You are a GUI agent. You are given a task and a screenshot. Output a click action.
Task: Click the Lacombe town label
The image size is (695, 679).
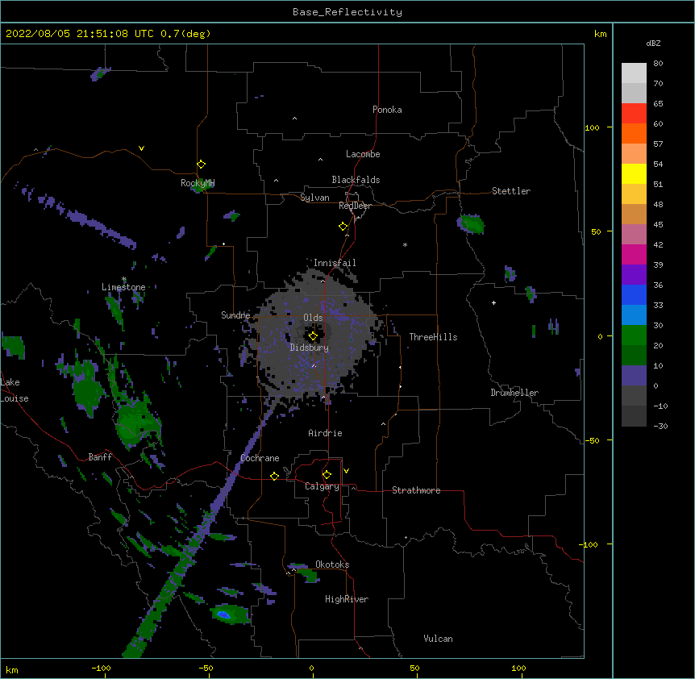[x=363, y=154]
